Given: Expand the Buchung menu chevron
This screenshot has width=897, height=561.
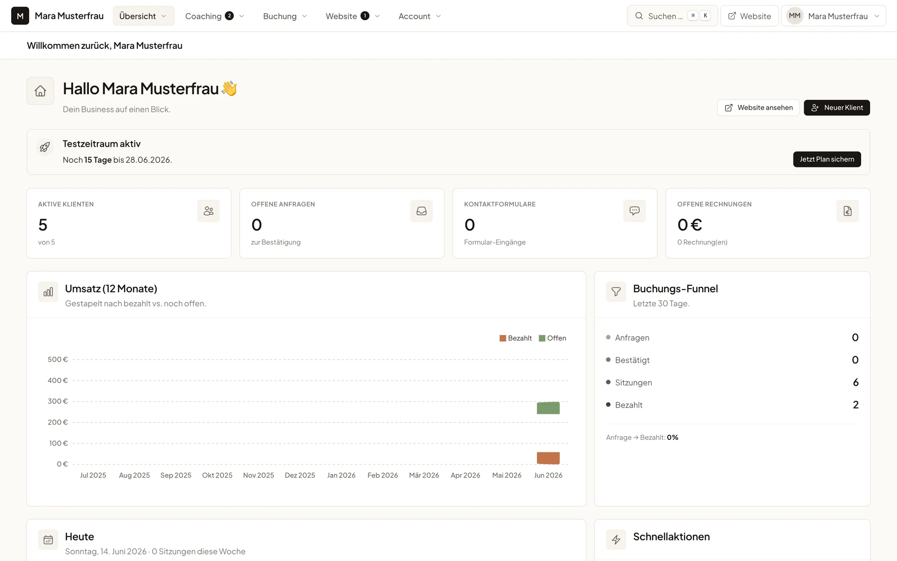Looking at the screenshot, I should (x=305, y=16).
